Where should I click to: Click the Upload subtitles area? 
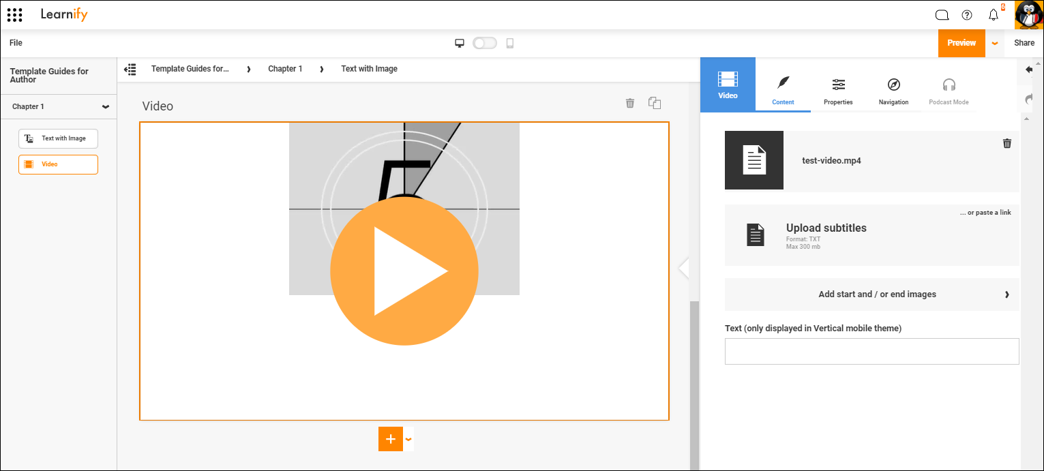pyautogui.click(x=872, y=235)
